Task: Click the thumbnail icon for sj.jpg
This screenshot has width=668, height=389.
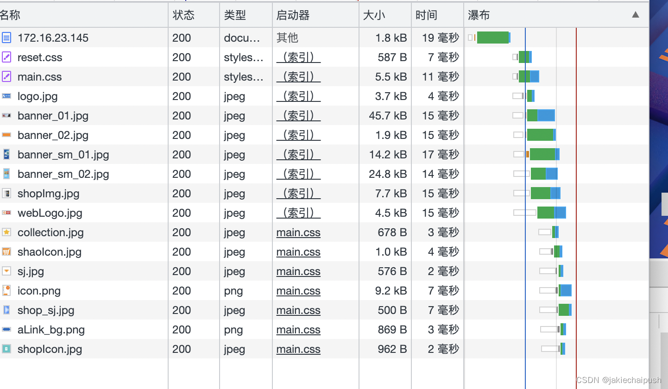Action: [x=6, y=271]
